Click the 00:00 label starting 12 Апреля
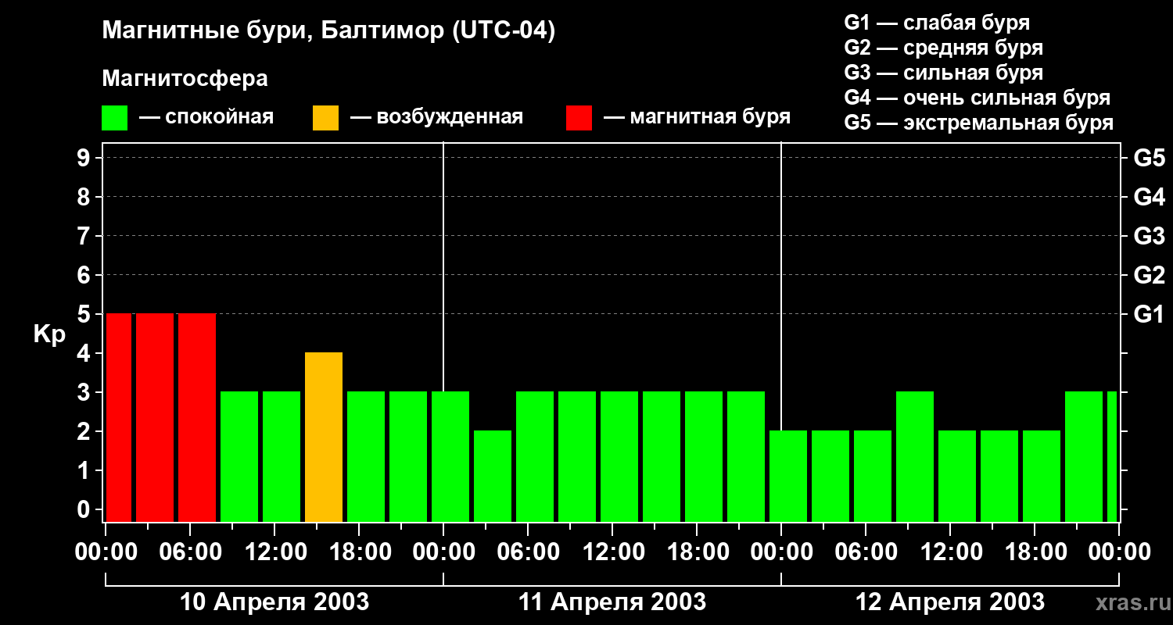The height and width of the screenshot is (625, 1173). (781, 552)
